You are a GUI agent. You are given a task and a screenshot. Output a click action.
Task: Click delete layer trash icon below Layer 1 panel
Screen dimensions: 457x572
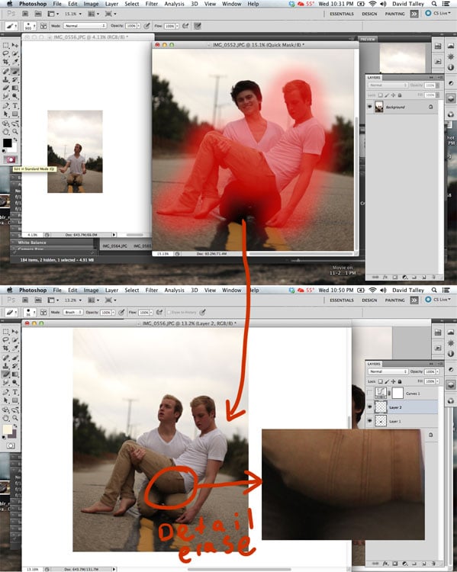[x=433, y=564]
